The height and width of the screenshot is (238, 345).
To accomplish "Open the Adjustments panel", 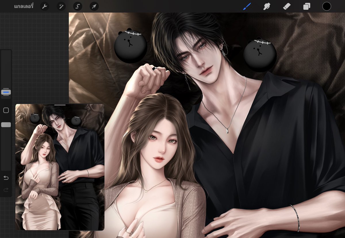I will pyautogui.click(x=61, y=6).
